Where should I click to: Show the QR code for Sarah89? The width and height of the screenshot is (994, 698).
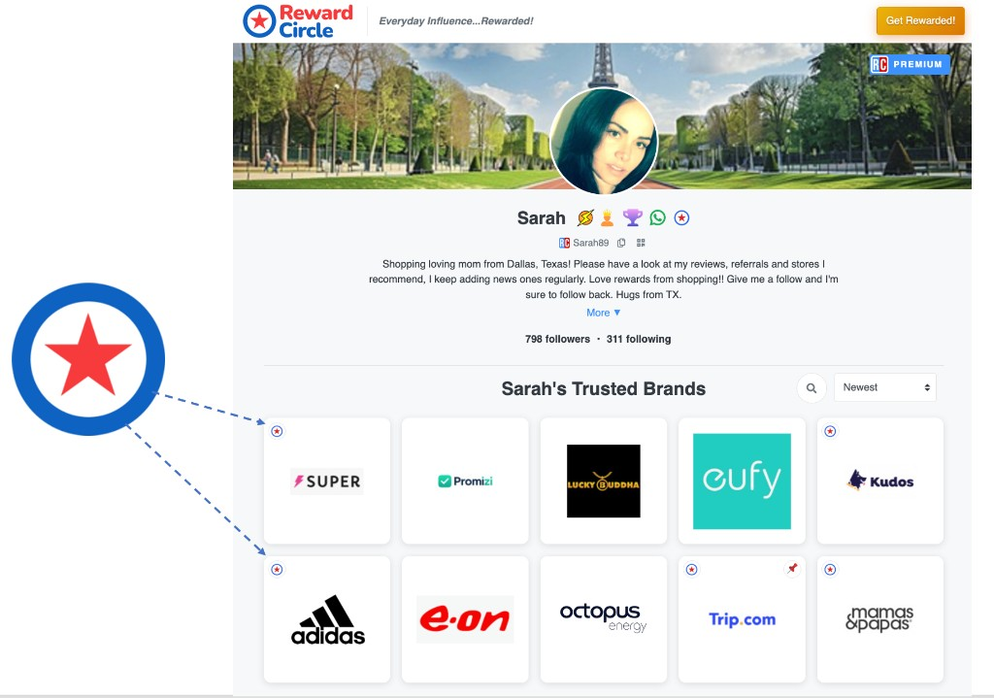(x=641, y=243)
